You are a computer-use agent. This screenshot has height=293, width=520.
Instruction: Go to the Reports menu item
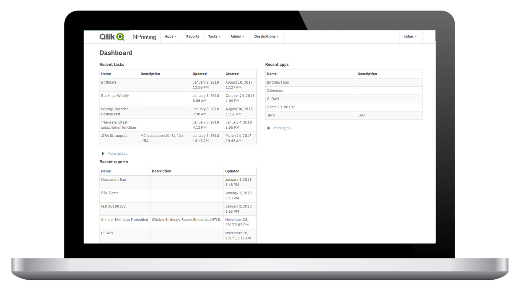point(193,36)
